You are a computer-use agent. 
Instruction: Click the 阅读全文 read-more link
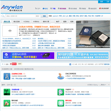coord(36,35)
